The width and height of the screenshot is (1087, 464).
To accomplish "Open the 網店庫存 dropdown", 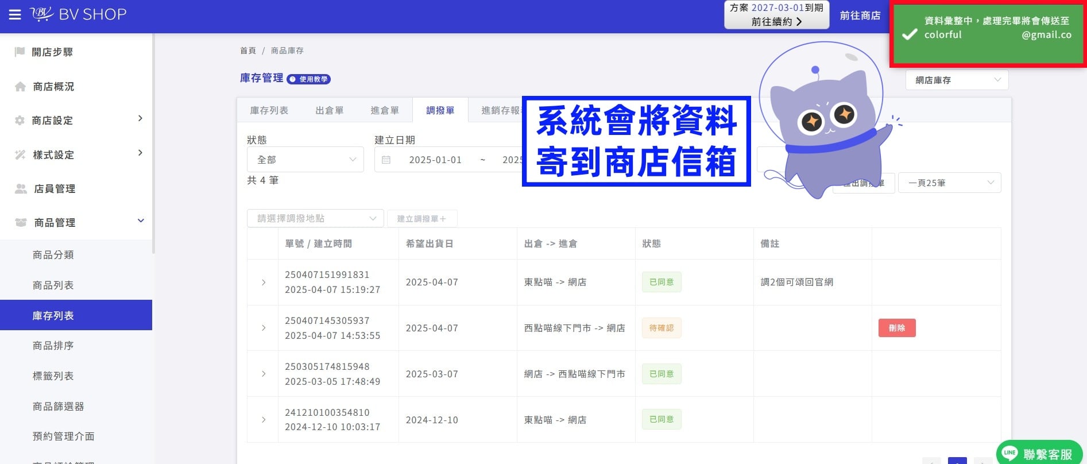I will tap(957, 80).
